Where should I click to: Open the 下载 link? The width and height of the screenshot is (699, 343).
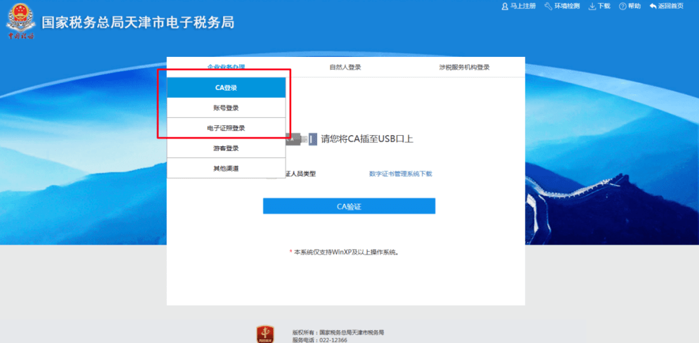coord(604,6)
